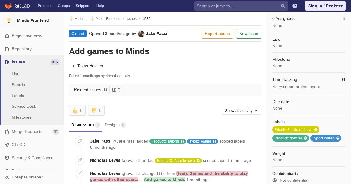Click the Issues sidebar icon

7,62
